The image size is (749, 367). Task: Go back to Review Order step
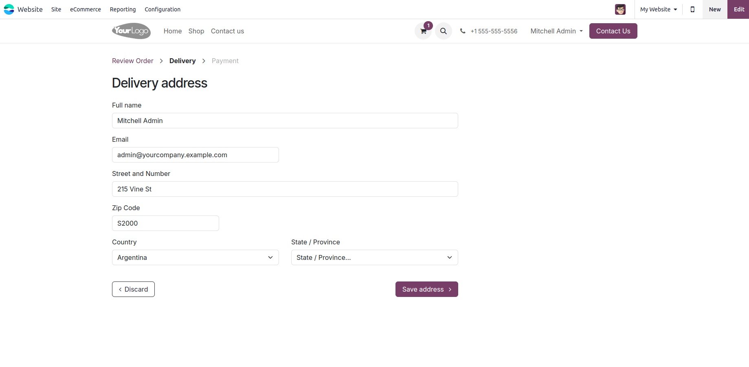(x=133, y=61)
